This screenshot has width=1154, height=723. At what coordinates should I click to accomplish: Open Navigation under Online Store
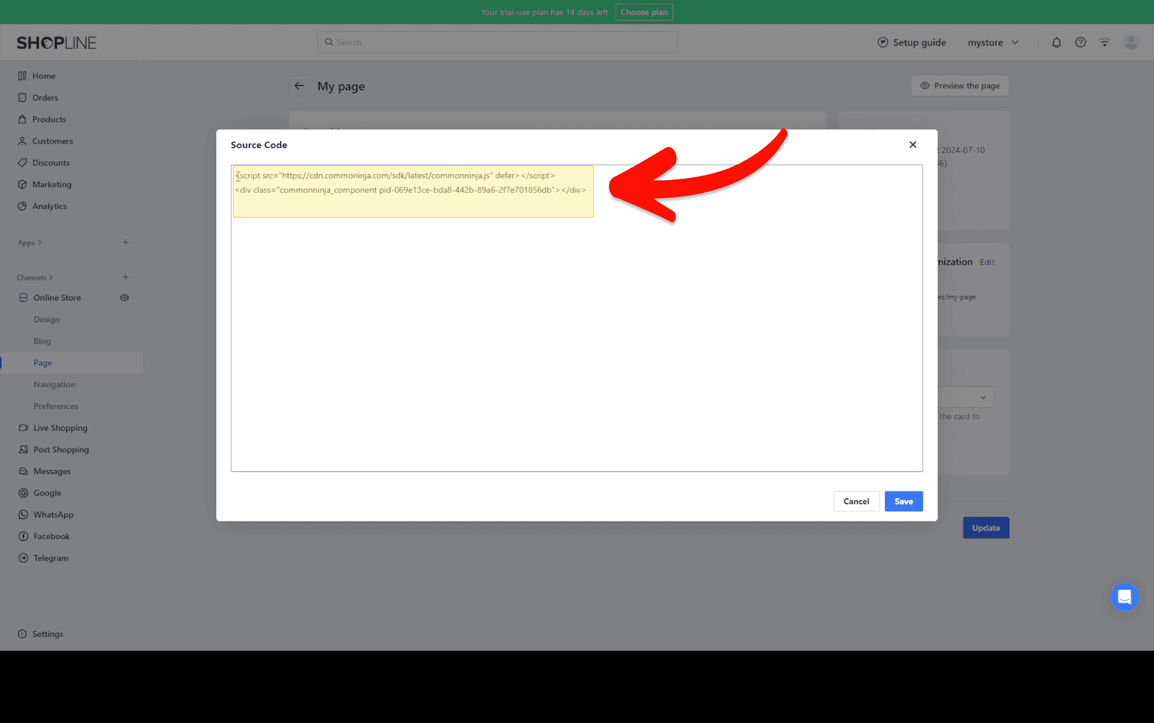click(55, 385)
